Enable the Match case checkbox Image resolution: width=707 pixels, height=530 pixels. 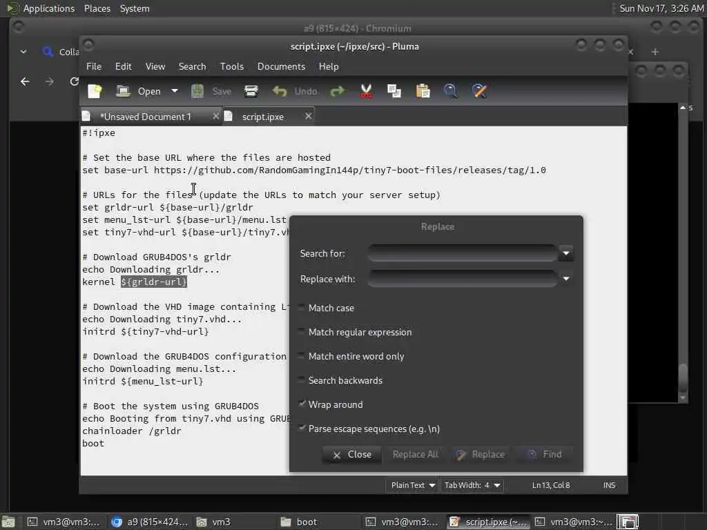click(x=302, y=308)
